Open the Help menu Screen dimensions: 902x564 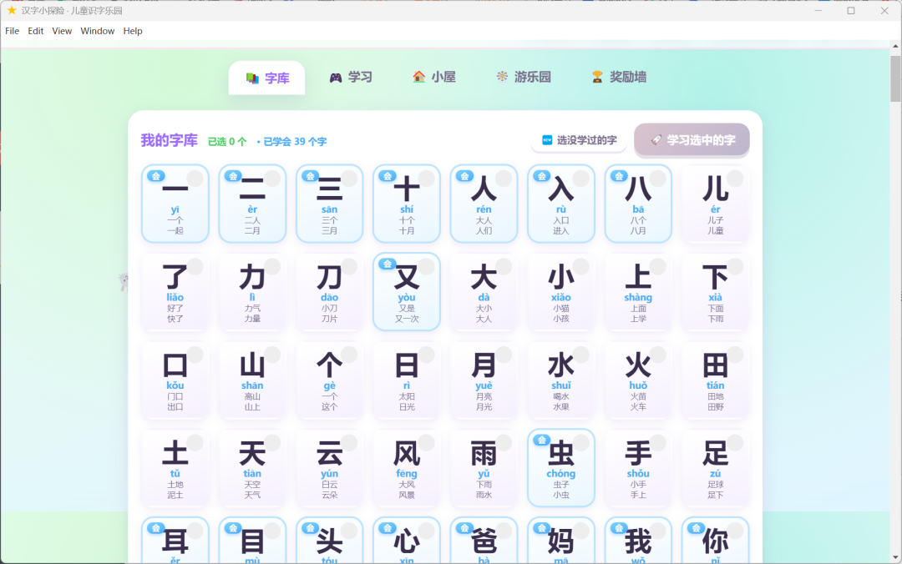click(132, 31)
